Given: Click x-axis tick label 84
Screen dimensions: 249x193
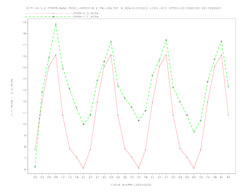Looking at the screenshot, I should point(228,177).
